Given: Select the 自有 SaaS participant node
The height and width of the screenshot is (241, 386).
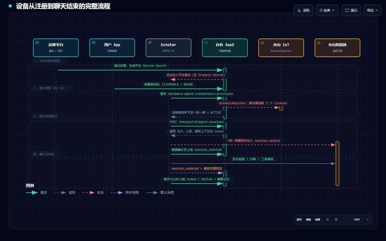Looking at the screenshot, I should pyautogui.click(x=225, y=48).
